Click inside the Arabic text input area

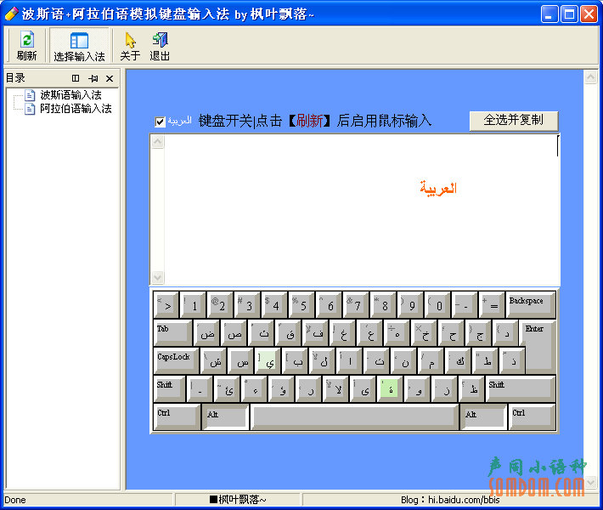(362, 209)
